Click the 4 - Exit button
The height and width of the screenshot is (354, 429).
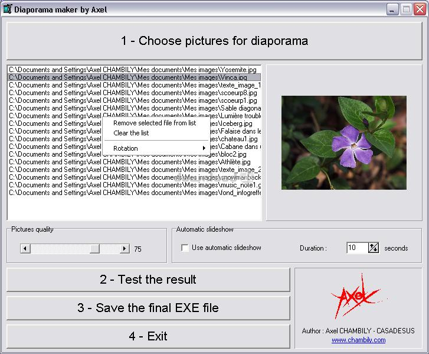click(x=148, y=336)
